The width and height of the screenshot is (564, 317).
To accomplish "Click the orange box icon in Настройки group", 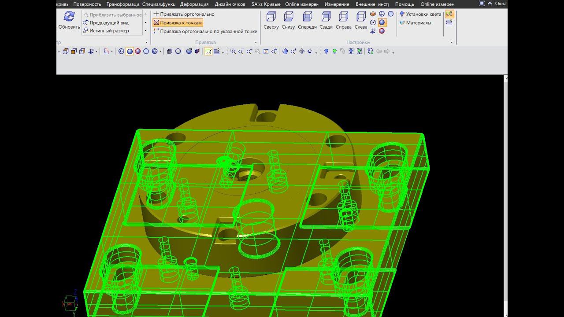I will click(x=373, y=14).
